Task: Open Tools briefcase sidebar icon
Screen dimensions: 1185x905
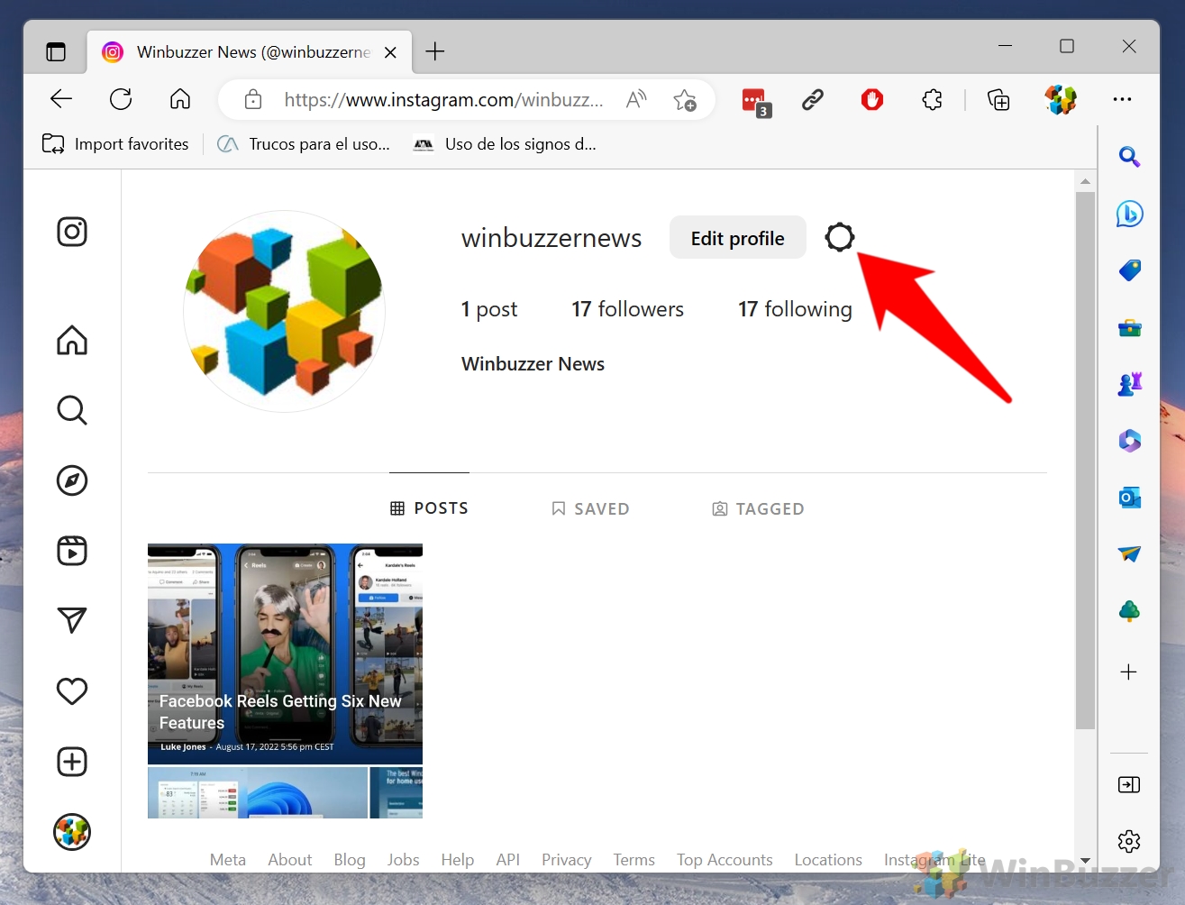Action: (x=1129, y=328)
